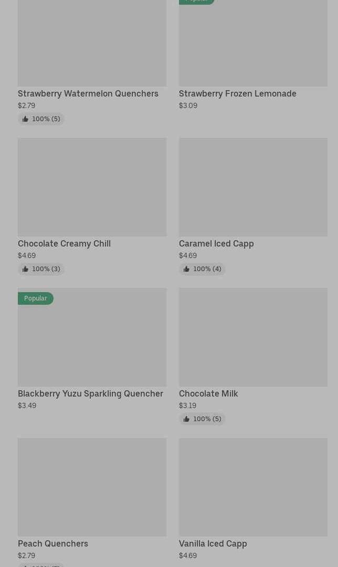Image resolution: width=338 pixels, height=567 pixels.
Task: Click the Strawberry Frozen Lemonade title
Action: point(237,93)
